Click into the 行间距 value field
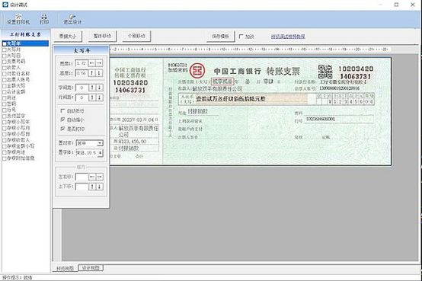Screen dimensions: 422x281 pos(82,97)
